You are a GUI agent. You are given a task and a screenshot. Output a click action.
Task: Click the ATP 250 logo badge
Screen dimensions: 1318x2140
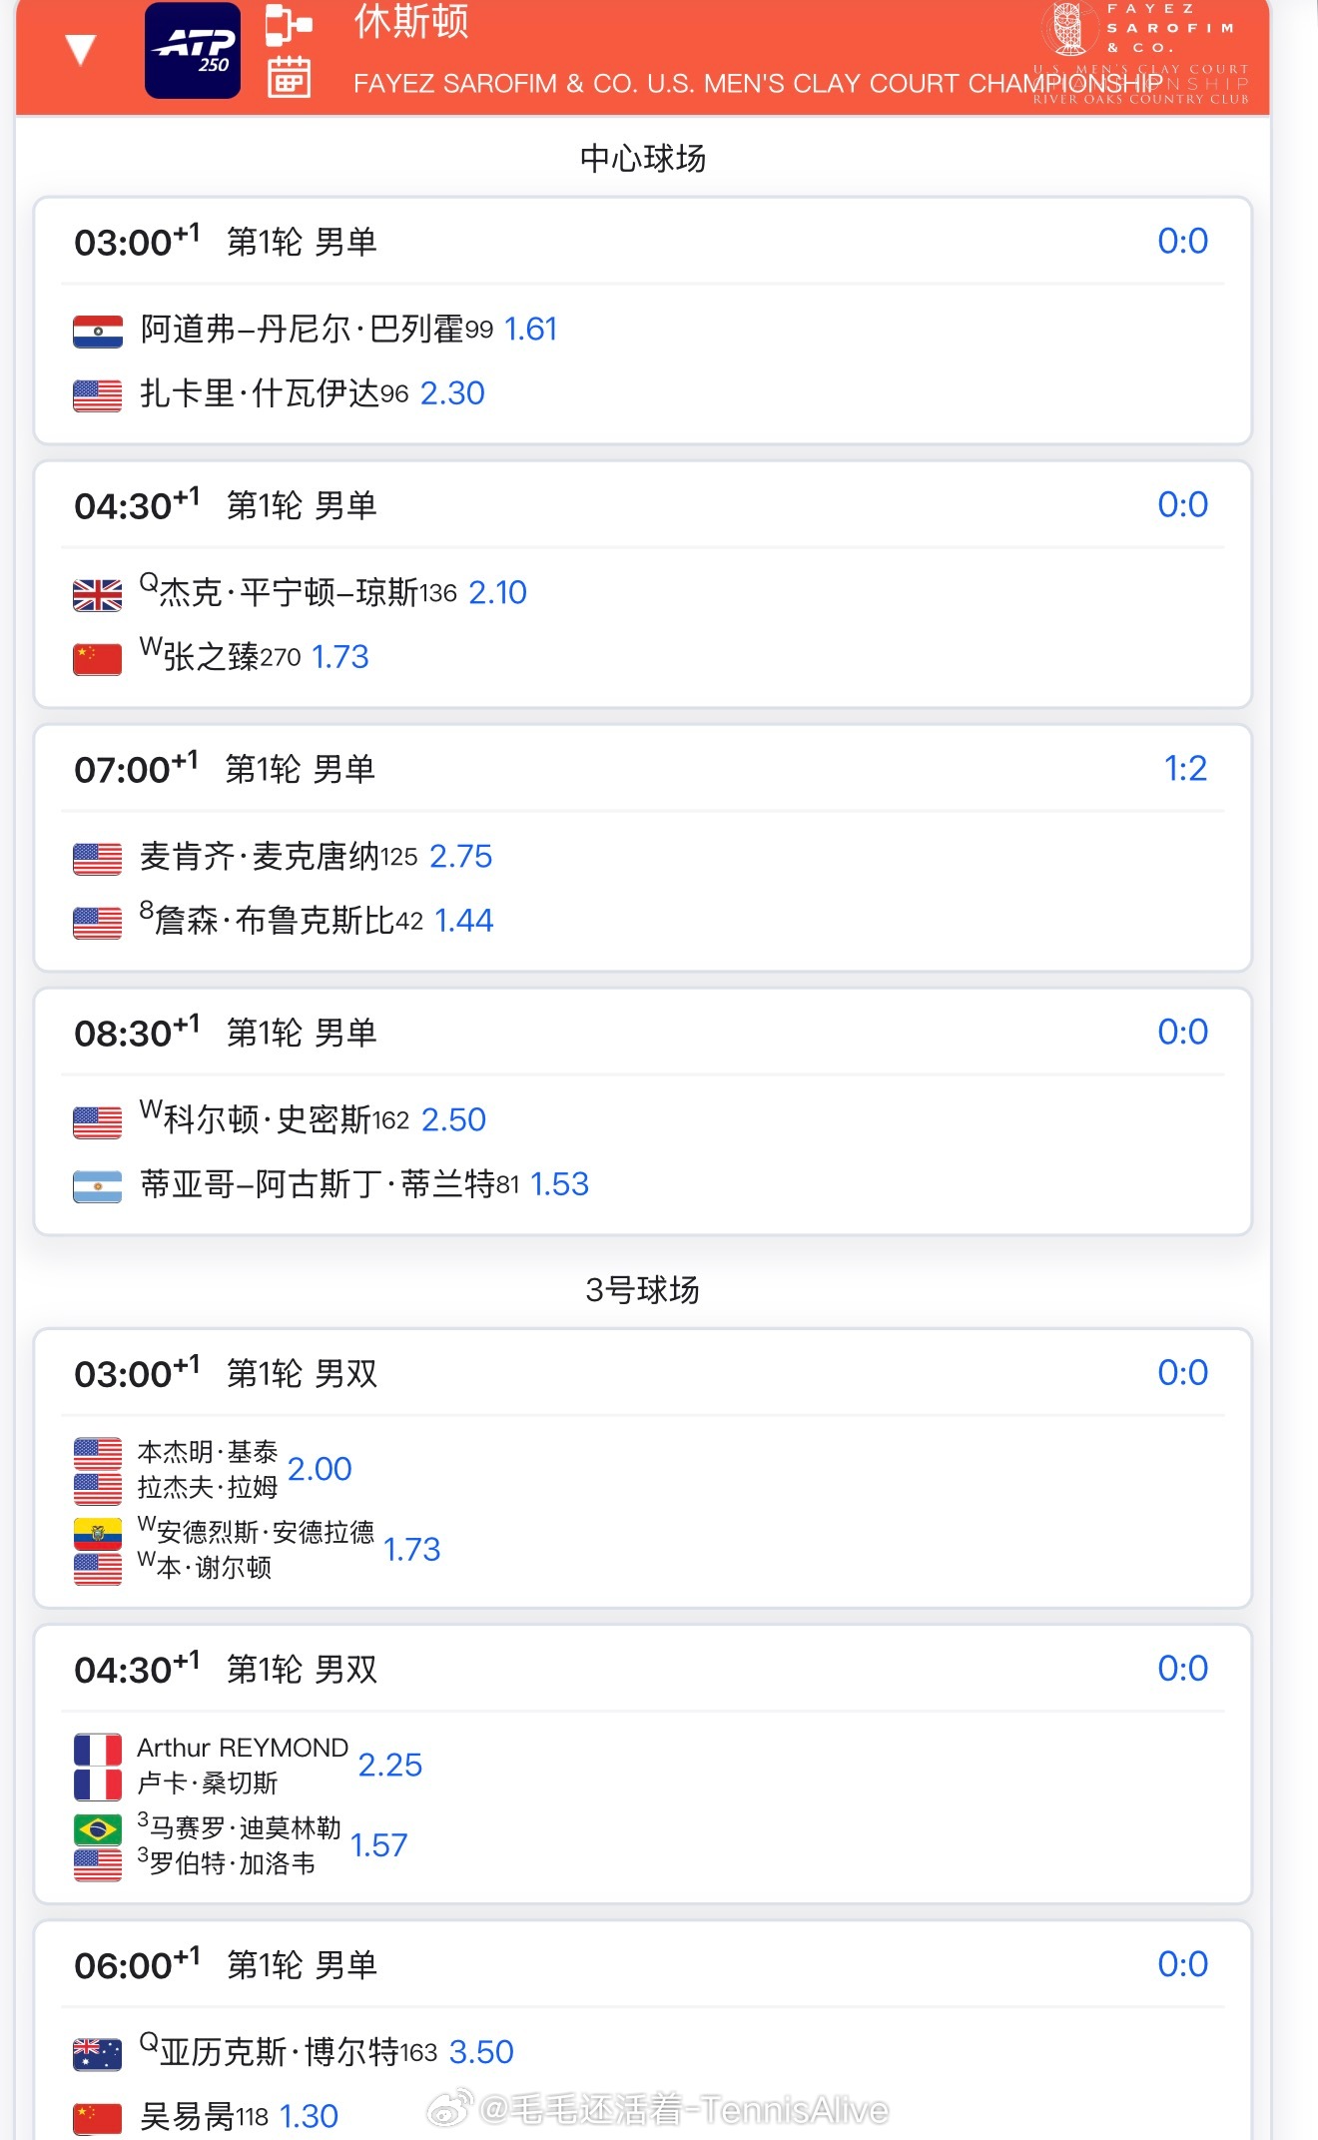(x=193, y=51)
